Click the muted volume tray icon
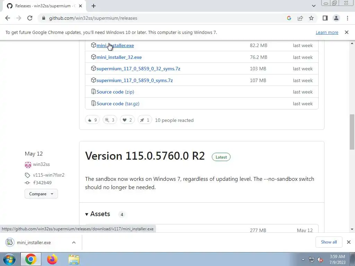 (x=320, y=259)
